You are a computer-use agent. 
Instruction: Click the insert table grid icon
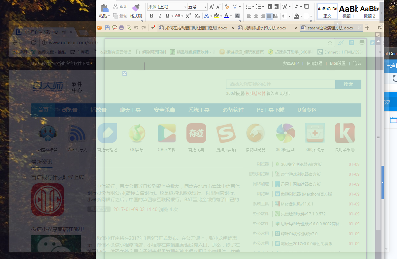[x=306, y=7]
